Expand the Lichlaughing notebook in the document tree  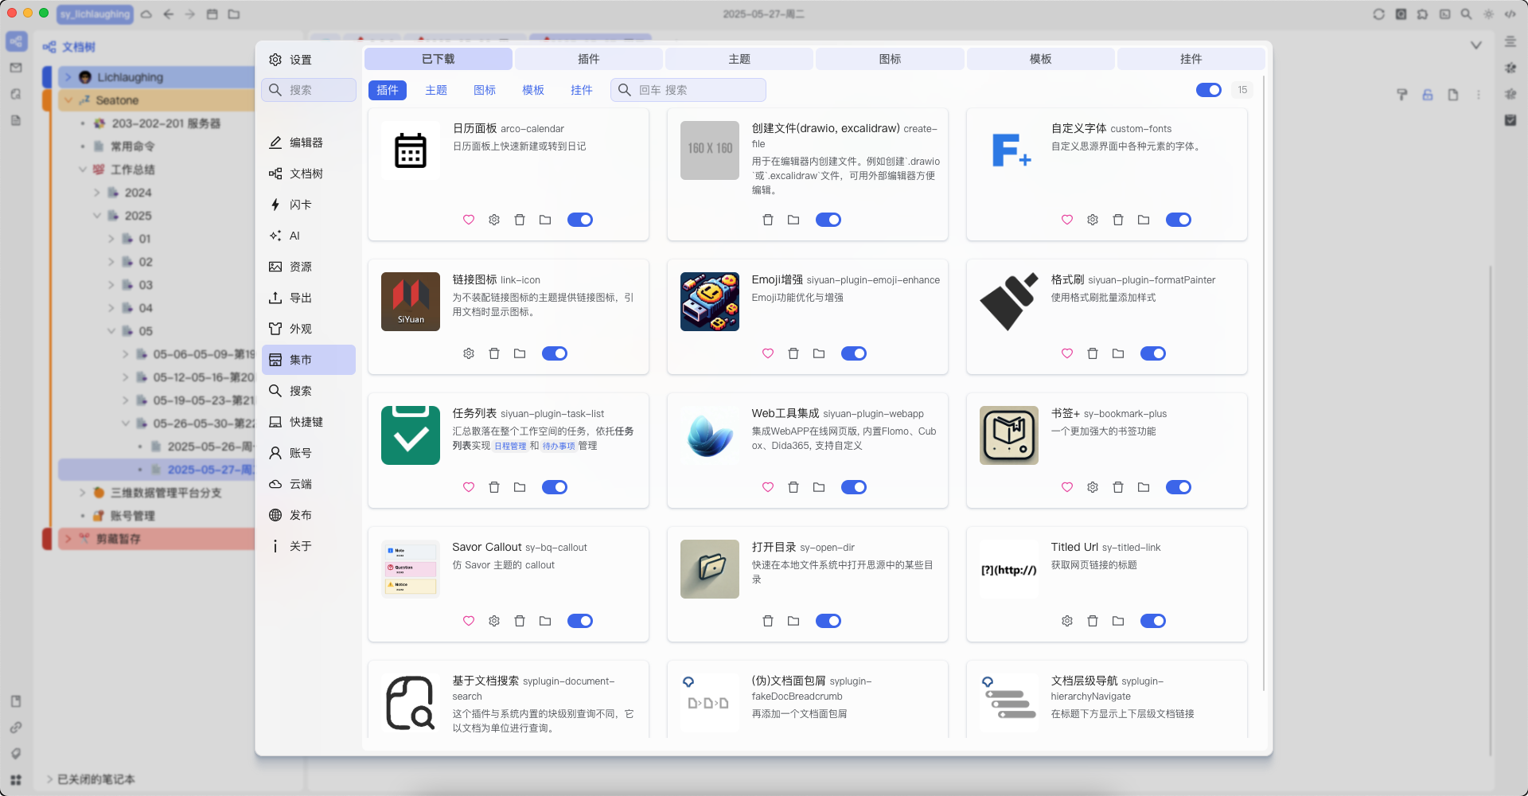pyautogui.click(x=68, y=77)
